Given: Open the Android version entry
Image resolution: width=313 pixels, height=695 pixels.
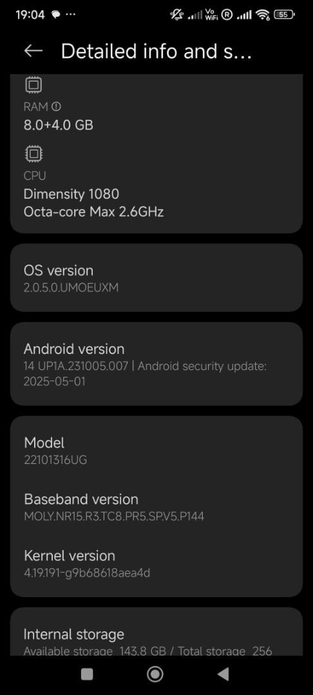Looking at the screenshot, I should point(156,364).
